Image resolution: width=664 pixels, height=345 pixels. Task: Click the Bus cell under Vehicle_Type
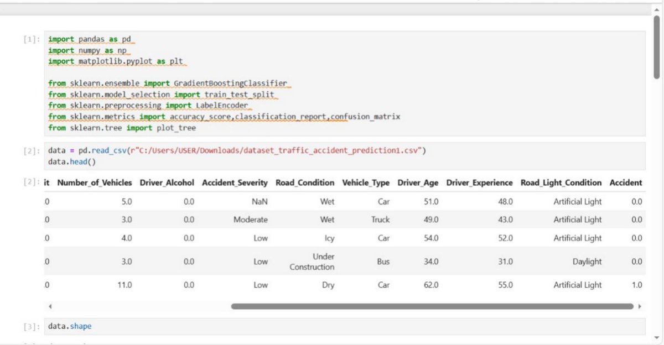tap(383, 262)
